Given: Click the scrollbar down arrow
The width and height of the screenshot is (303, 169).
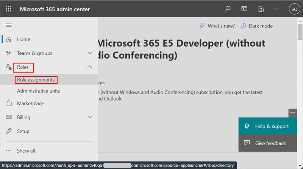Looking at the screenshot, I should pos(300,166).
